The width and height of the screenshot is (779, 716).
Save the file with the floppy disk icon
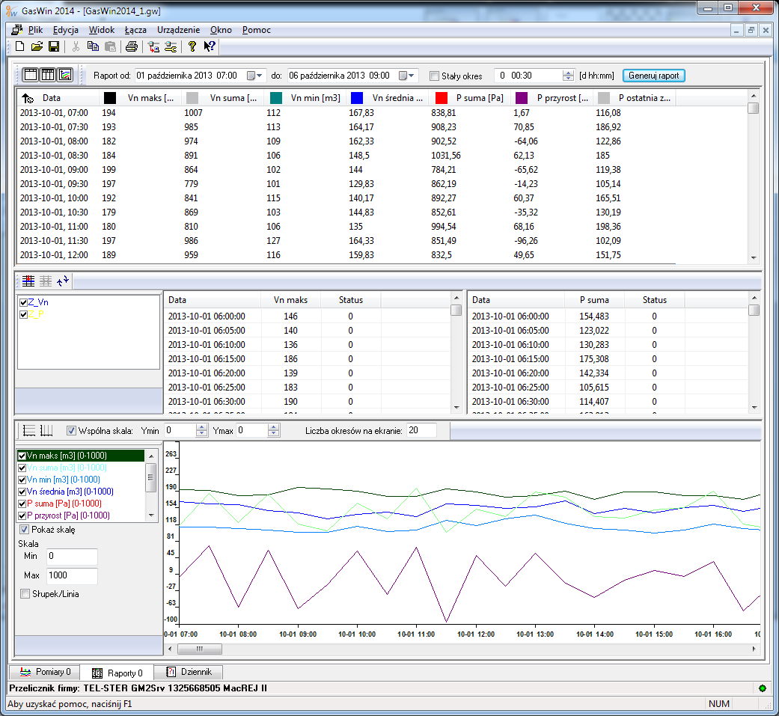[x=54, y=46]
